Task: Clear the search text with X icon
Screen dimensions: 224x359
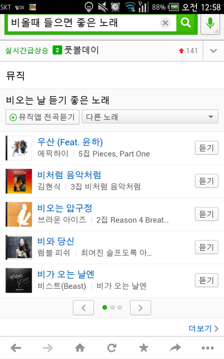Action: (x=165, y=22)
